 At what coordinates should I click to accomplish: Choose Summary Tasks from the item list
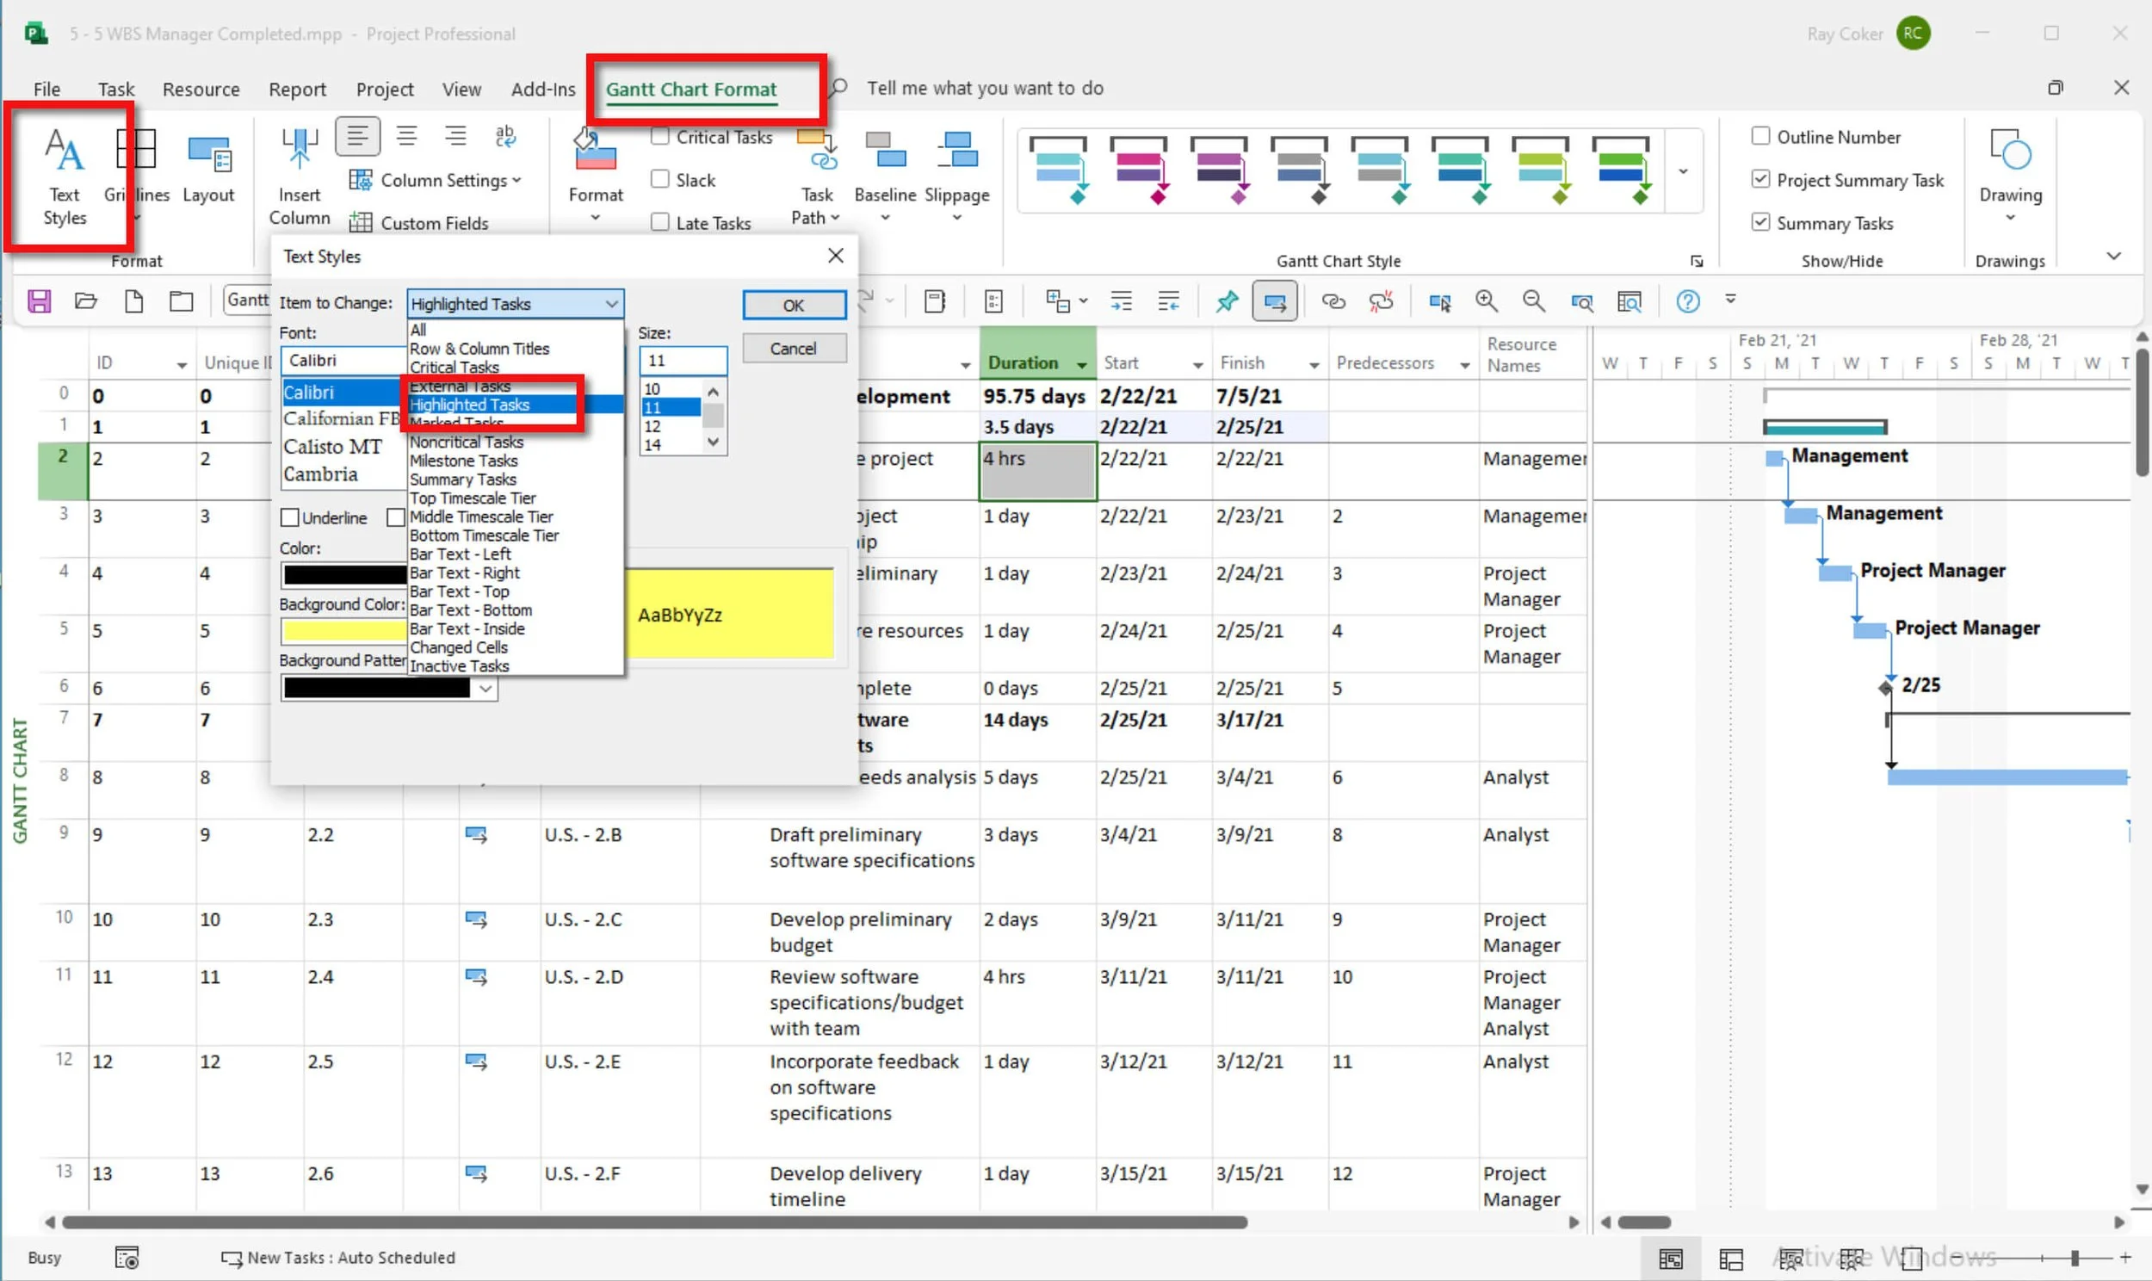point(514,480)
